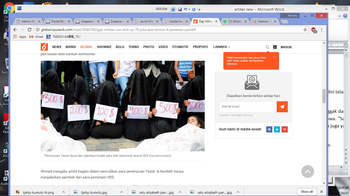The width and height of the screenshot is (350, 196).
Task: Open options chevron for tjahjo kumolo th.png download
Action: pyautogui.click(x=64, y=192)
